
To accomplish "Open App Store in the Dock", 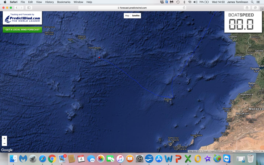I will pos(159,159).
